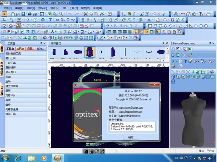The image size is (217, 162).
Task: Open dropdown arrow next to the zoom magnifier
Action: [x=64, y=14]
